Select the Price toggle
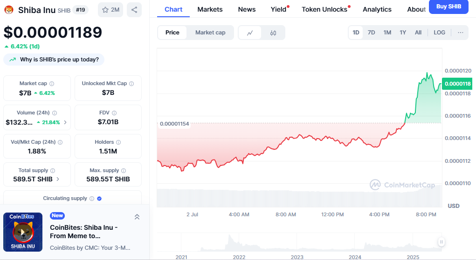The image size is (476, 260). click(x=172, y=33)
